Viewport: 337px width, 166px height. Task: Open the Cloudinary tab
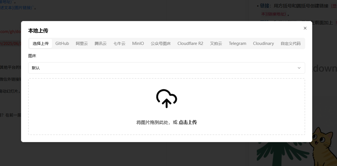point(263,43)
